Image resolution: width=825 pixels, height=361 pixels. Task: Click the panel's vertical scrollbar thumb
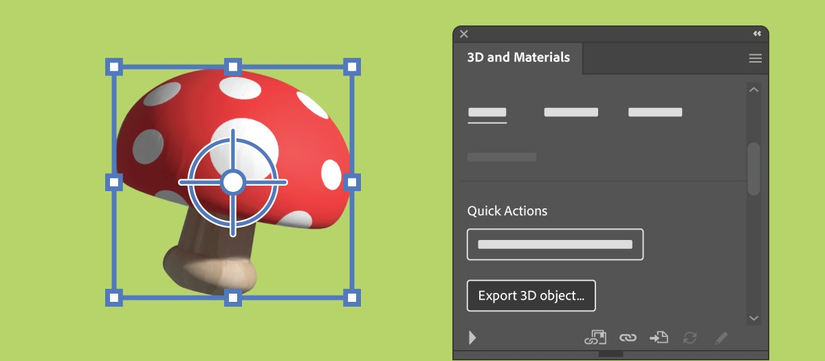(753, 168)
